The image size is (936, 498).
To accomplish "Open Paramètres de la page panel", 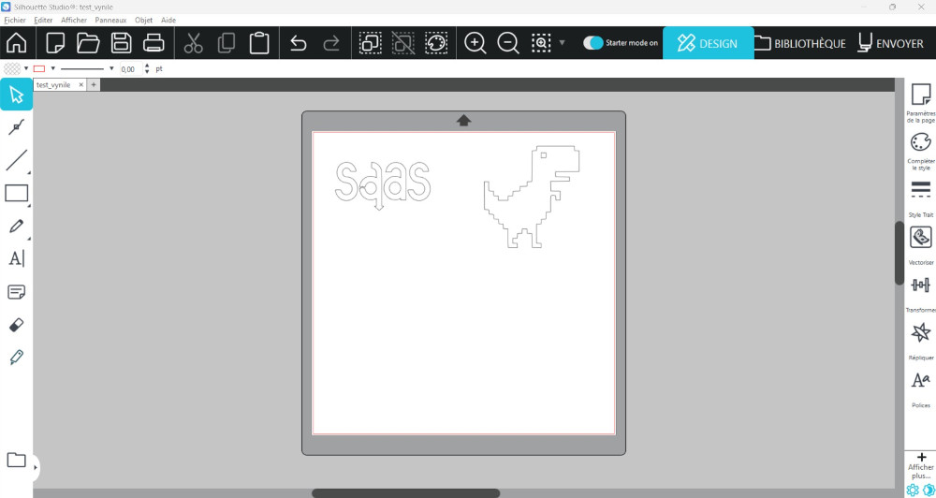I will click(x=920, y=103).
